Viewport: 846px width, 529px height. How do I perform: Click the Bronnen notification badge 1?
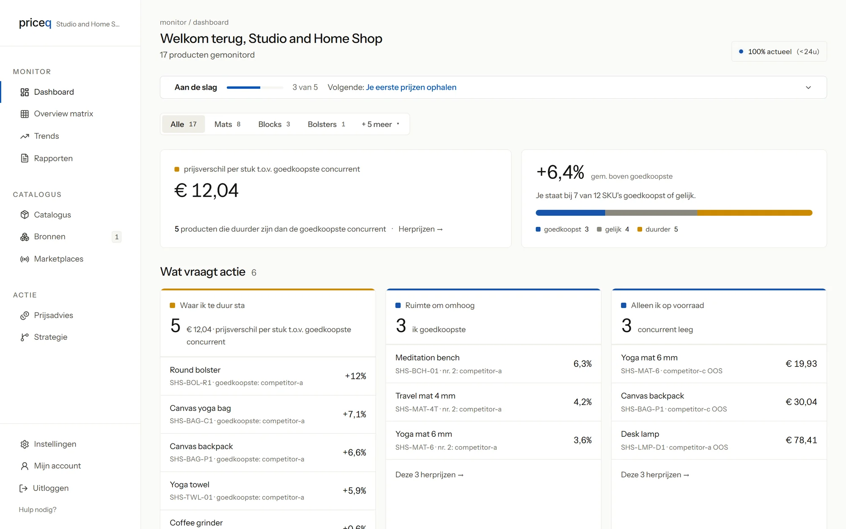coord(117,237)
